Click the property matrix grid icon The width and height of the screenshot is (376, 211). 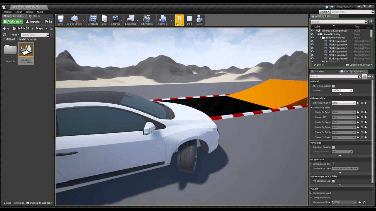click(364, 76)
